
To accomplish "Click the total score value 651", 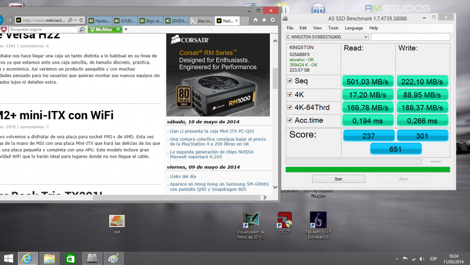I will click(x=396, y=149).
